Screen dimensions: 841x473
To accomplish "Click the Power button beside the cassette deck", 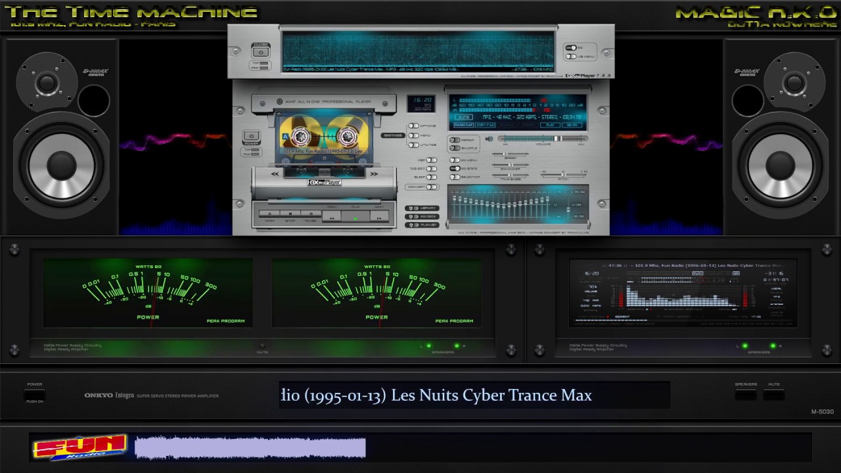I will pos(252,136).
